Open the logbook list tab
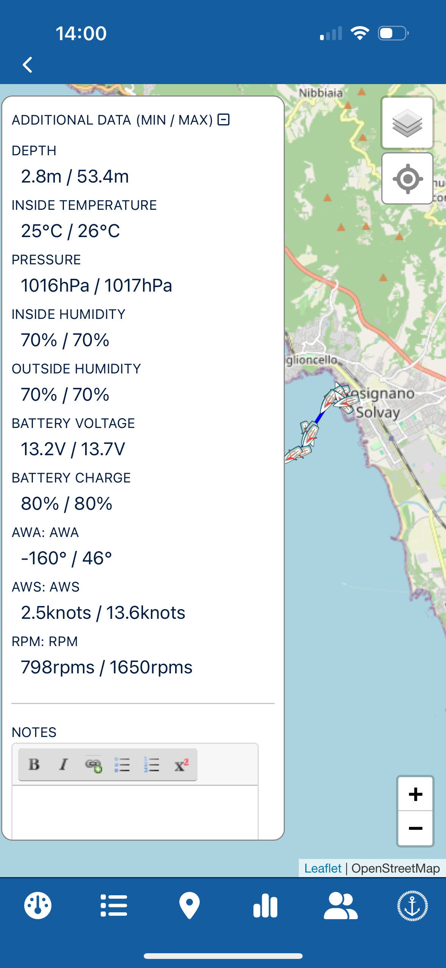446x968 pixels. point(113,906)
